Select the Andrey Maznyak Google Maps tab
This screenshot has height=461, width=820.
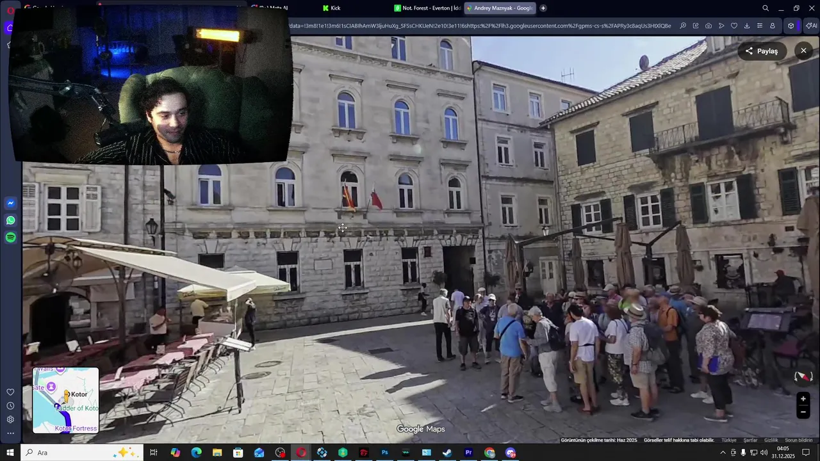[x=500, y=8]
